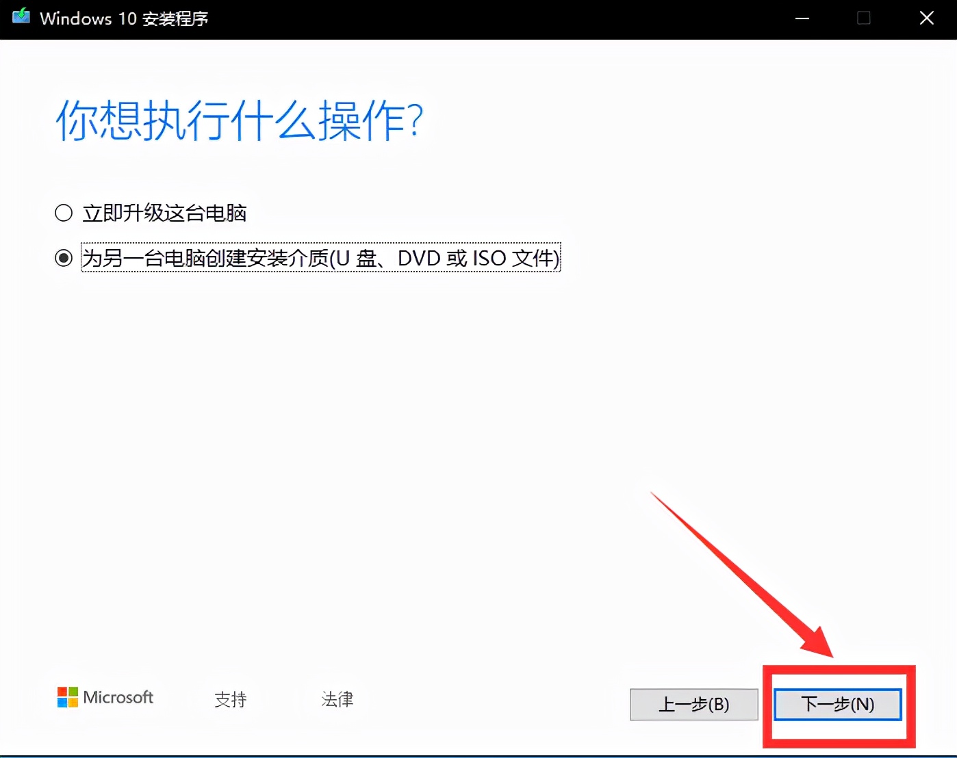Open the 法律 legal link

337,699
